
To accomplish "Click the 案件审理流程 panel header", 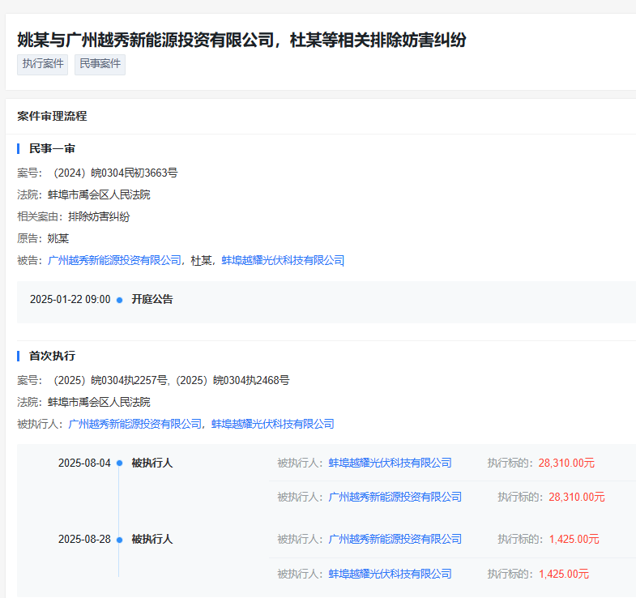I will [52, 116].
